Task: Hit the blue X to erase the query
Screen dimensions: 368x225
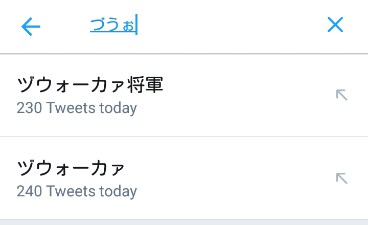Action: (335, 25)
